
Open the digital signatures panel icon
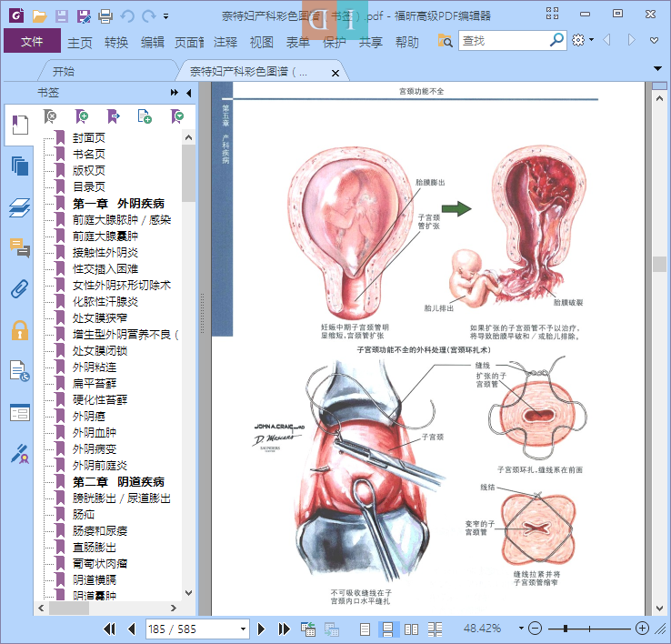[x=20, y=454]
